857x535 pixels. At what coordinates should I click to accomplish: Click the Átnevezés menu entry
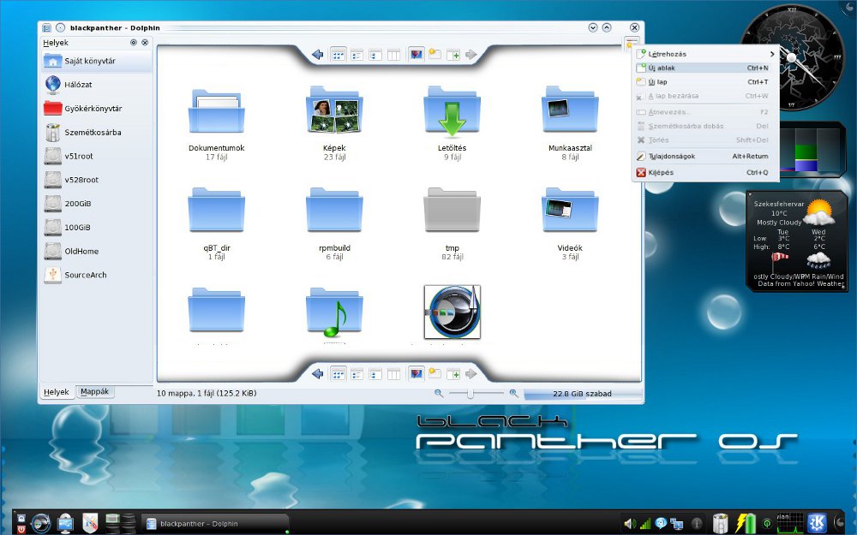coord(705,112)
